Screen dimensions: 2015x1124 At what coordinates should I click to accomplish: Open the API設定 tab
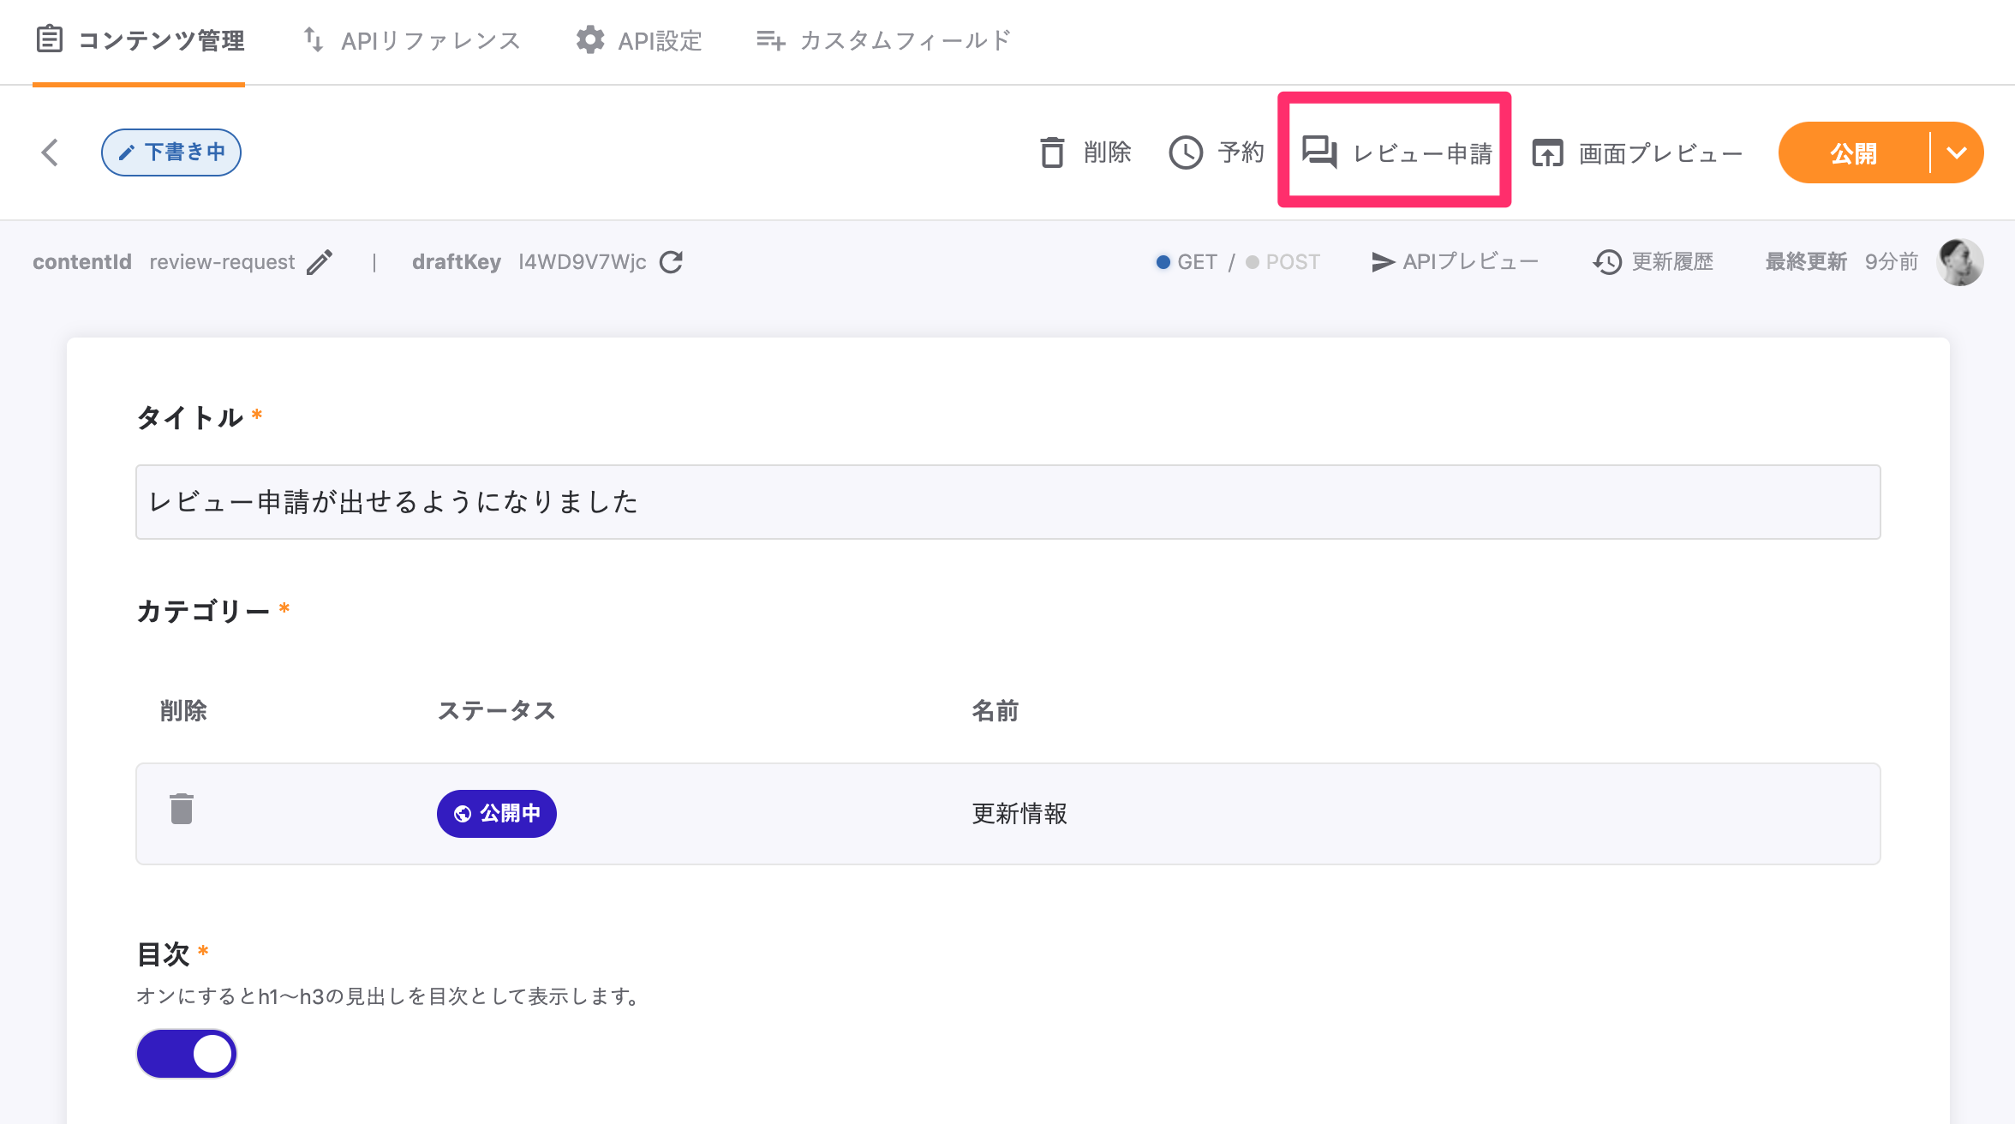639,40
